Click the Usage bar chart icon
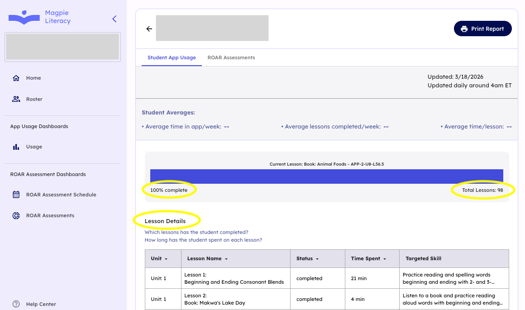Image resolution: width=525 pixels, height=310 pixels. click(16, 147)
